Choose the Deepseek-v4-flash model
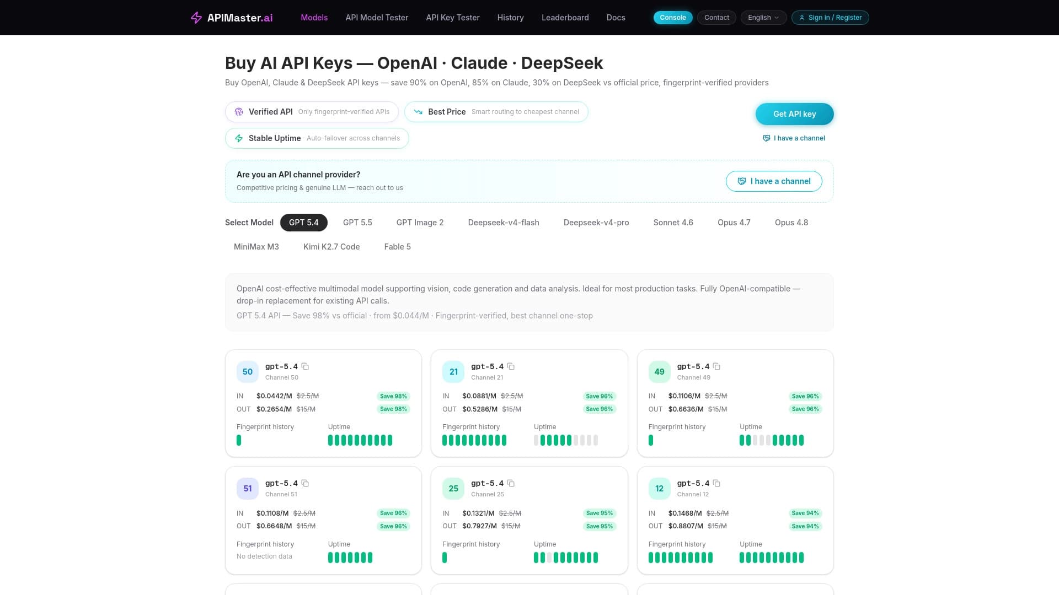 (504, 223)
